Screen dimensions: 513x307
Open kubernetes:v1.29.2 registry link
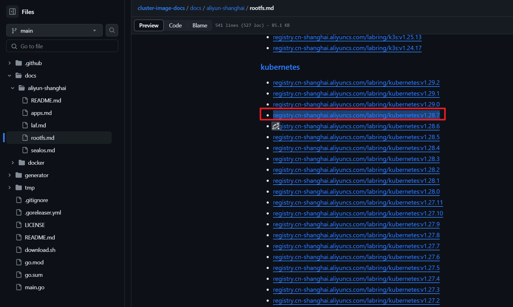click(x=356, y=83)
